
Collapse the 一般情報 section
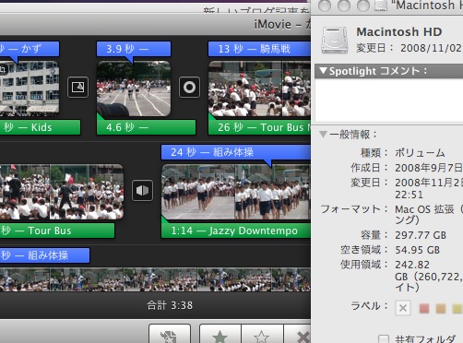click(x=323, y=135)
